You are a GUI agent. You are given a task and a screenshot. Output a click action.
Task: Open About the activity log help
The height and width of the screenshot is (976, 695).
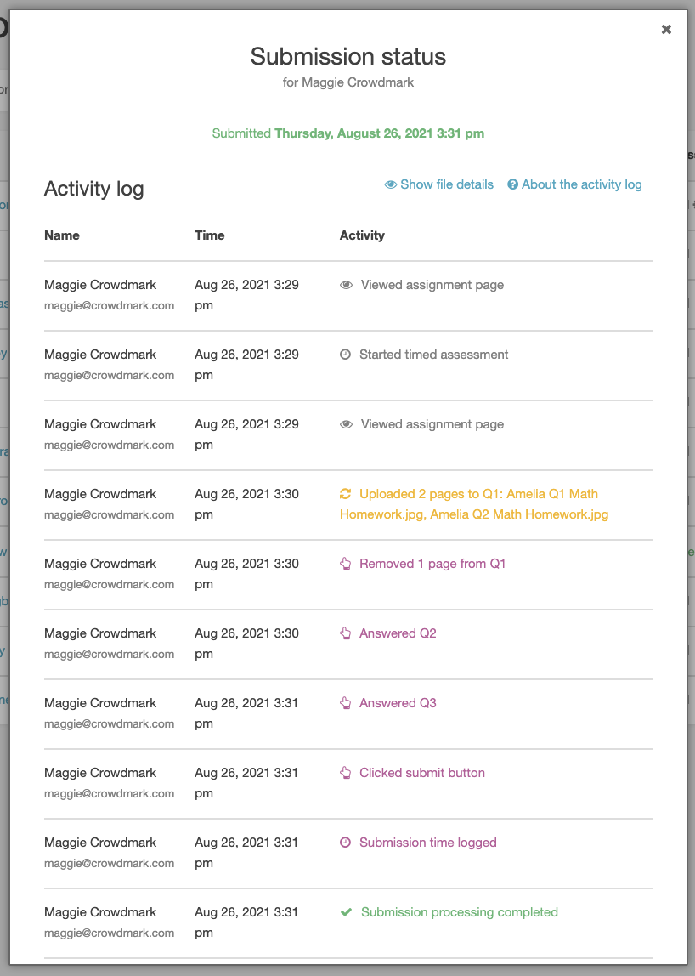click(574, 184)
